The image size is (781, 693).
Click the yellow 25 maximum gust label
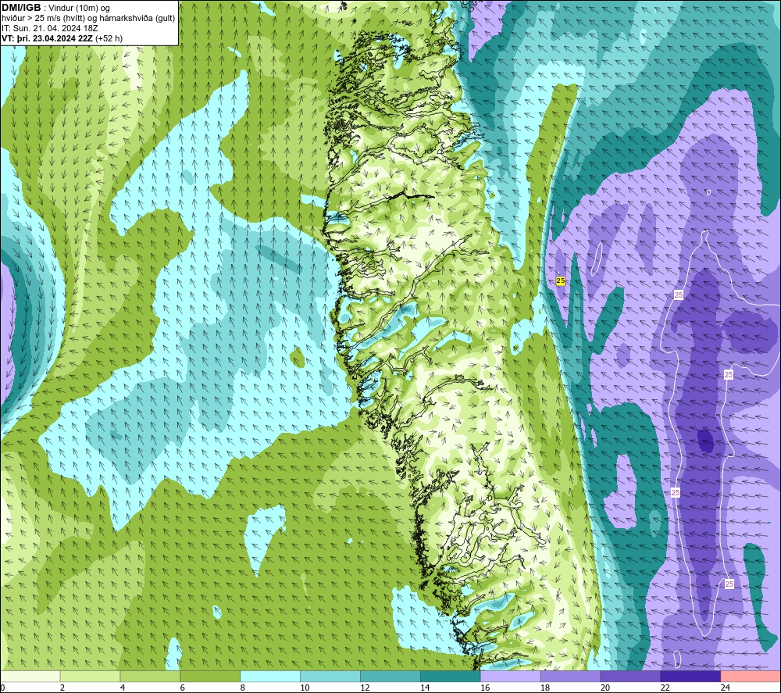(560, 281)
